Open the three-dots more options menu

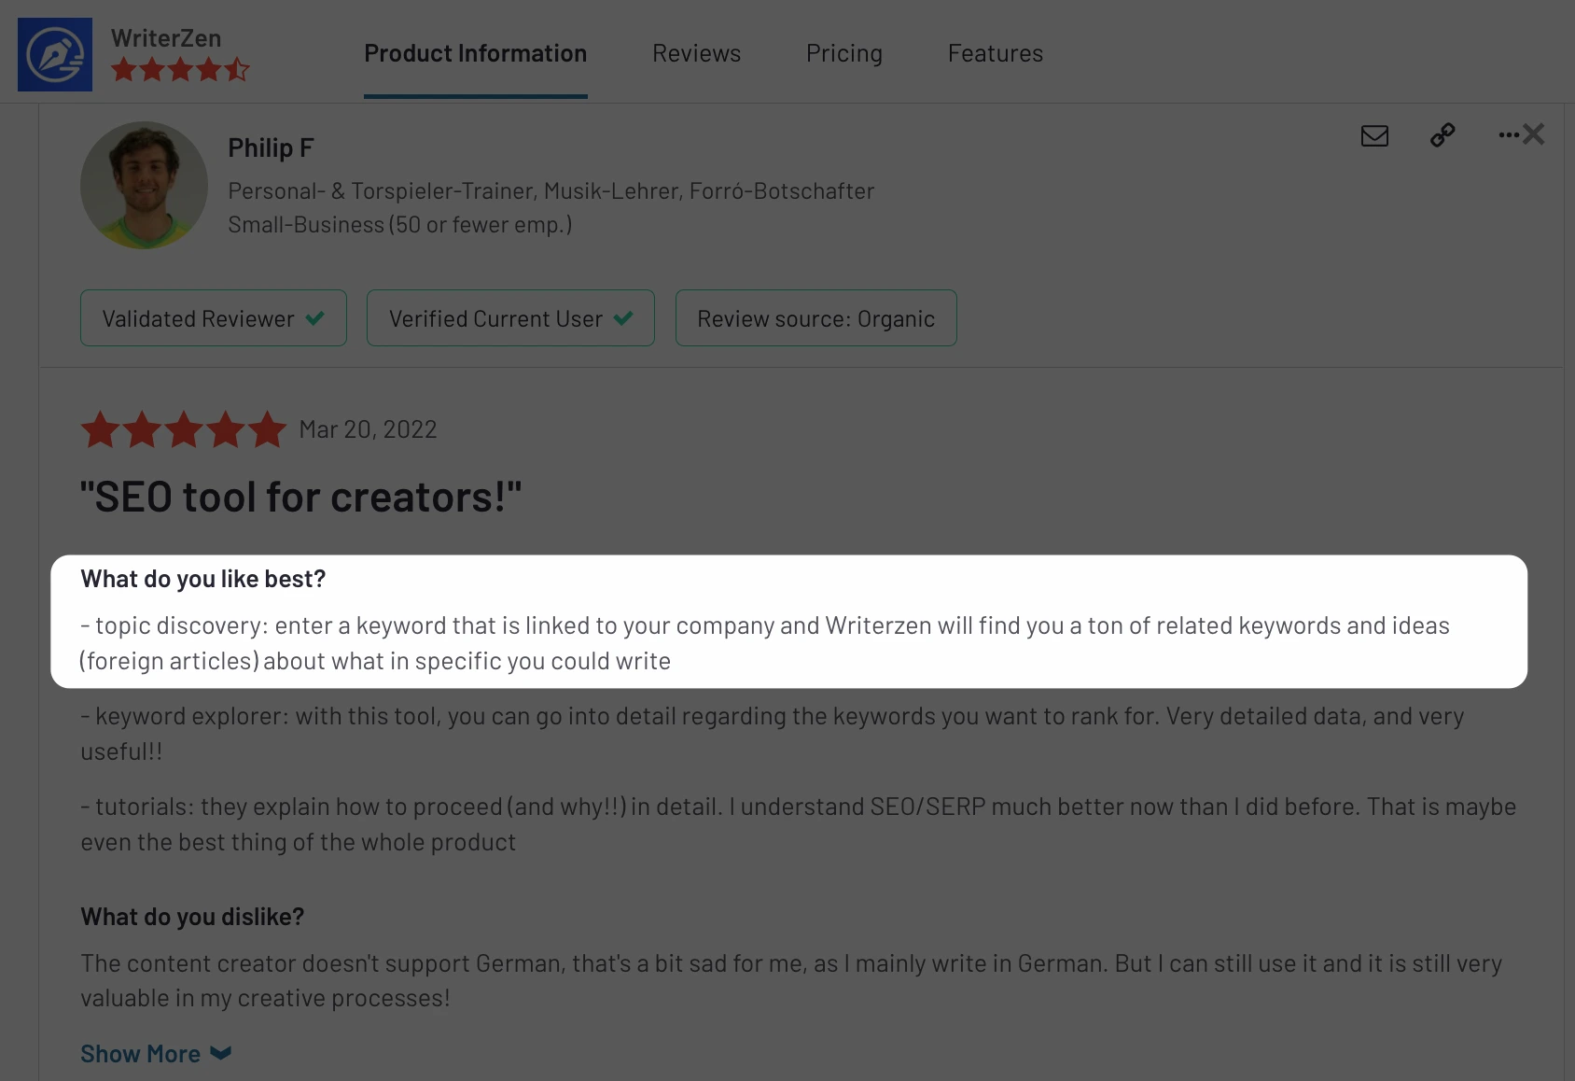[x=1508, y=135]
